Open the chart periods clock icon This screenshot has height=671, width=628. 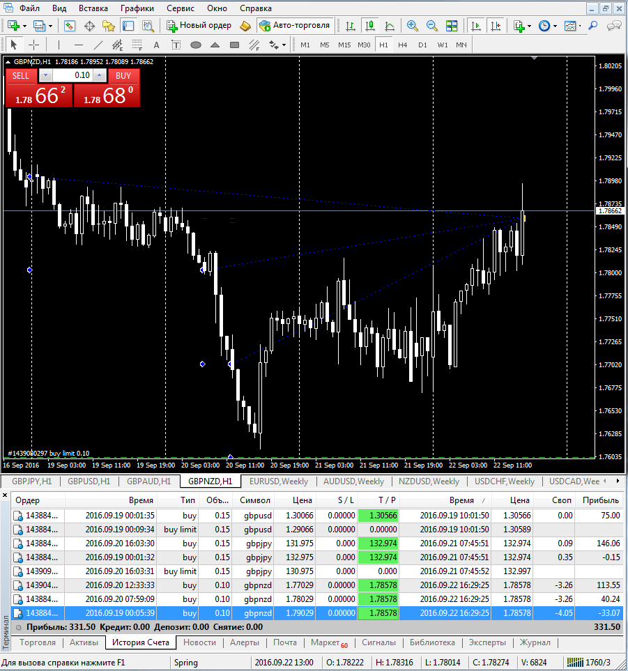544,26
